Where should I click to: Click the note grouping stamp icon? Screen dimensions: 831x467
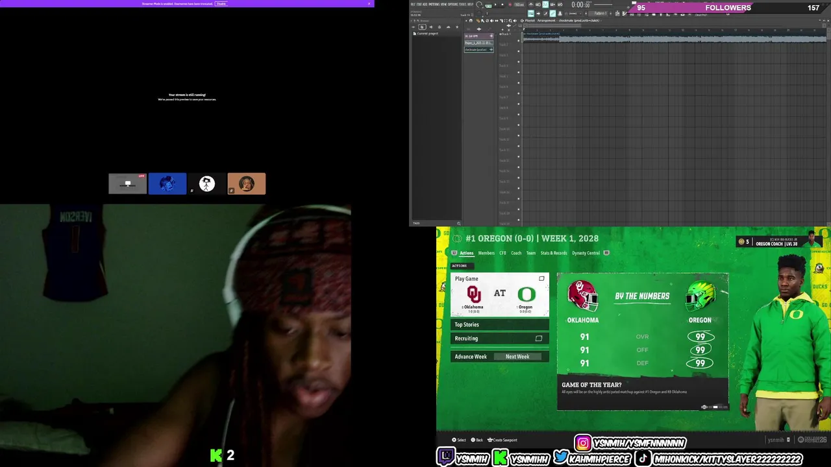560,14
